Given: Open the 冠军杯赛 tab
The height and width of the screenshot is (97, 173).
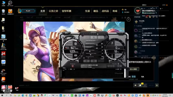Looking at the screenshot, I should click(66, 11).
